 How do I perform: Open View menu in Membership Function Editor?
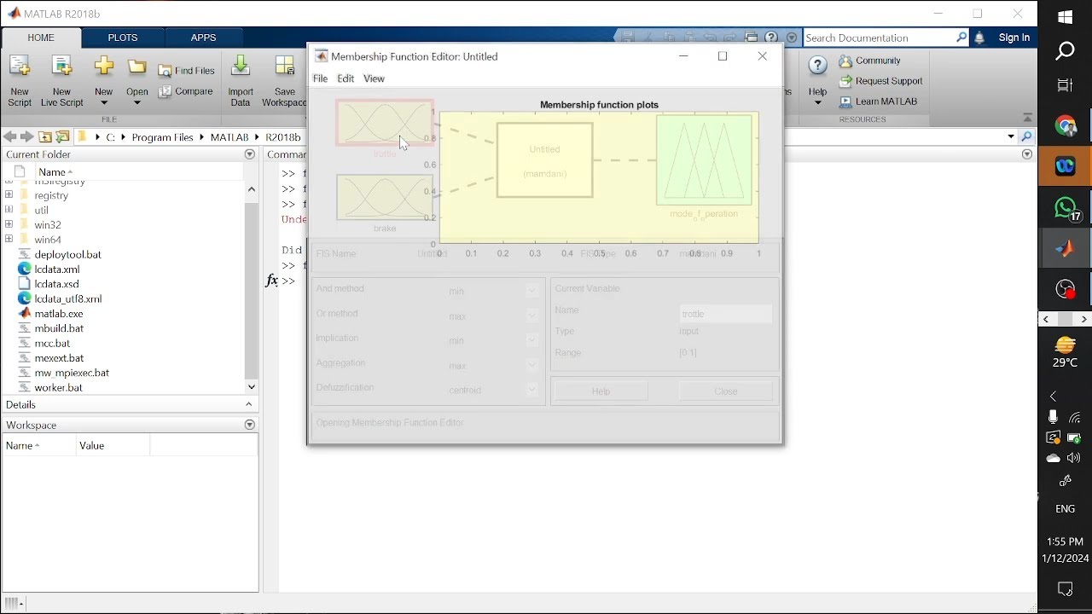click(374, 78)
